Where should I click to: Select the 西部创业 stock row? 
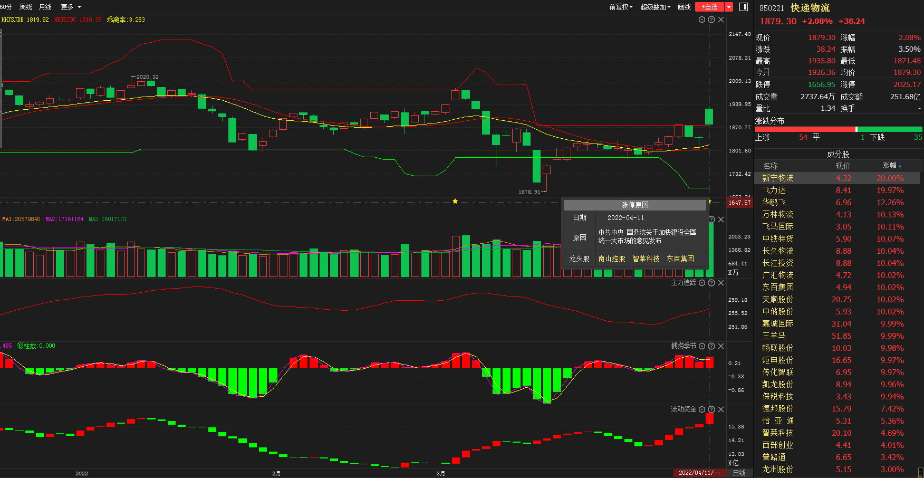tap(838, 445)
